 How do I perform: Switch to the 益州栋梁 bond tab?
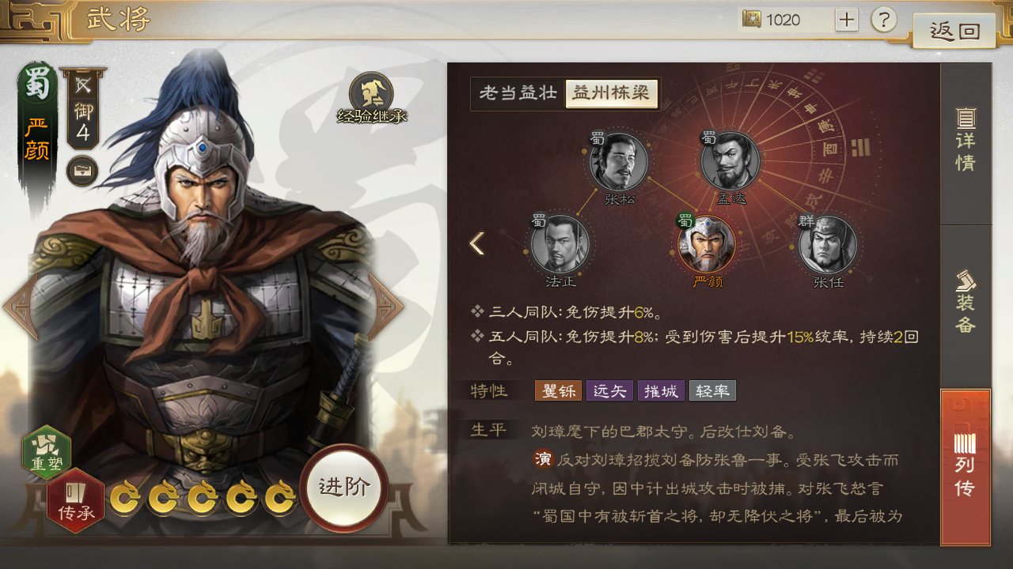click(611, 93)
